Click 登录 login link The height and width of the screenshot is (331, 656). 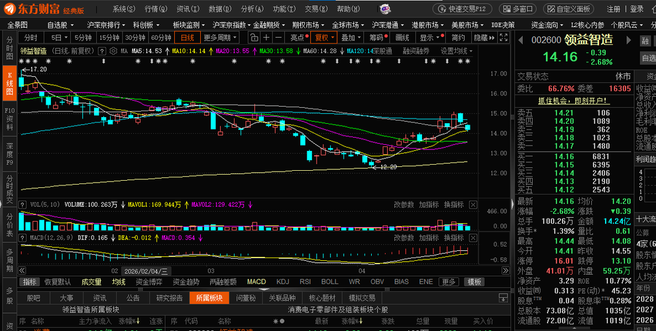[637, 9]
